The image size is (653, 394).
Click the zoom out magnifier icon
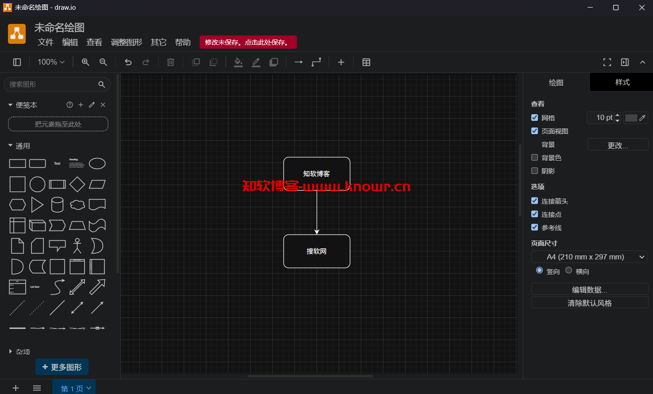click(103, 62)
